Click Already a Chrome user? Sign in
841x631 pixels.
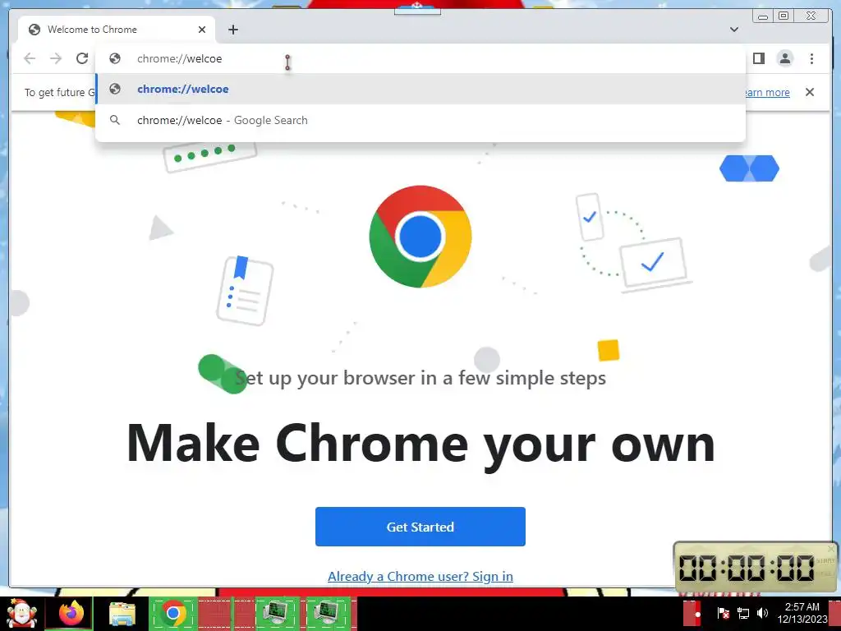(420, 576)
